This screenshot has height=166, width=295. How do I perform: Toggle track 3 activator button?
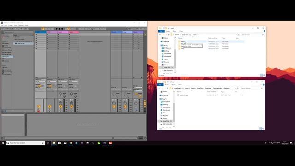pyautogui.click(x=60, y=107)
